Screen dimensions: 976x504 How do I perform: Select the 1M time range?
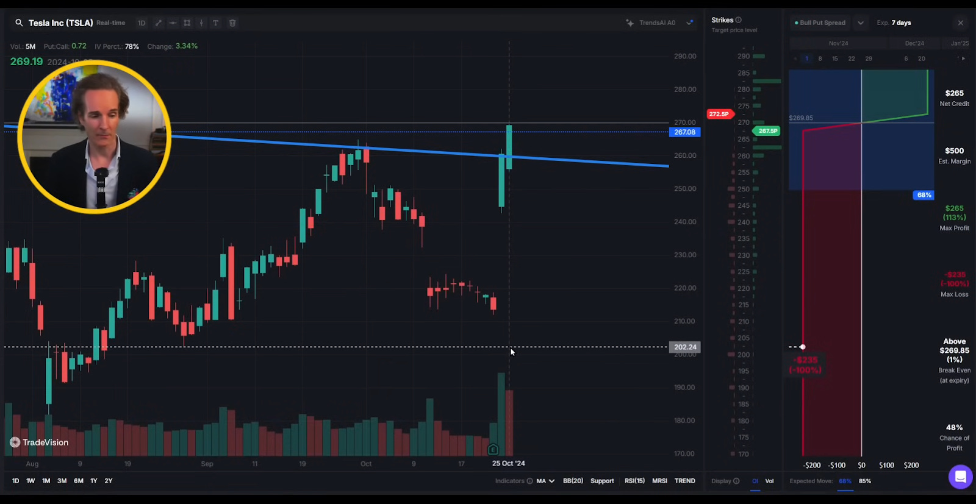(46, 481)
